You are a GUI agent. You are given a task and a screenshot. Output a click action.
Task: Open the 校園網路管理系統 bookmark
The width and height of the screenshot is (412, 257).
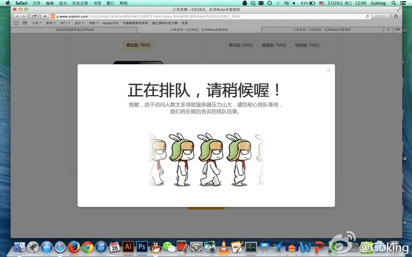click(x=135, y=23)
